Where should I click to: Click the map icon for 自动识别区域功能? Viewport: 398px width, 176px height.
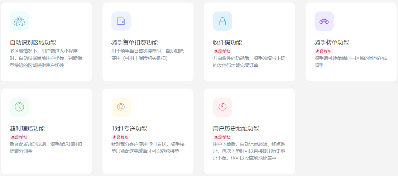click(x=19, y=21)
